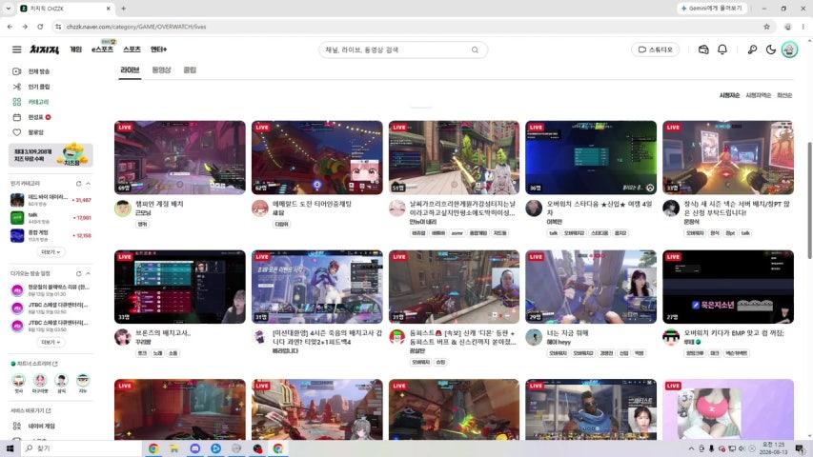Sort streams by 최신순

point(784,95)
